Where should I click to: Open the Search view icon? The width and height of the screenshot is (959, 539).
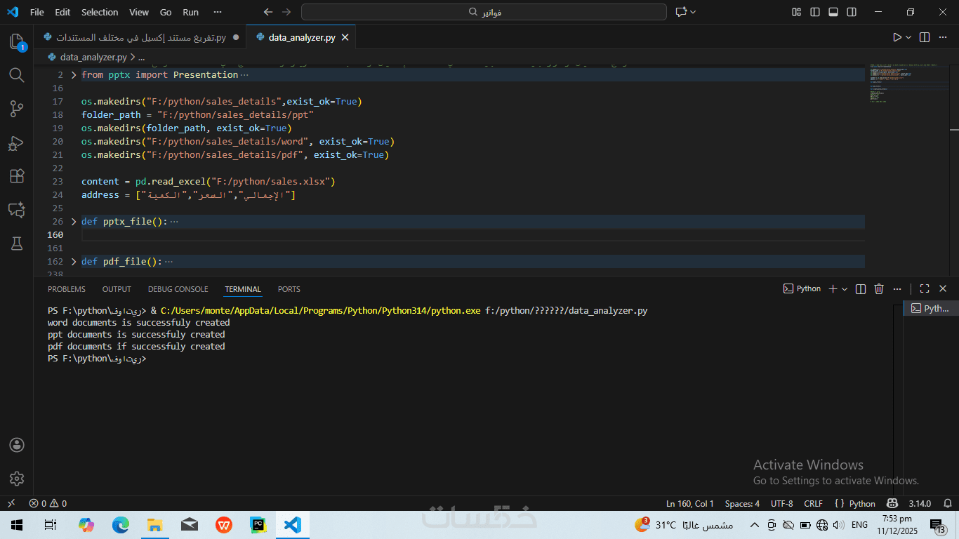click(17, 75)
